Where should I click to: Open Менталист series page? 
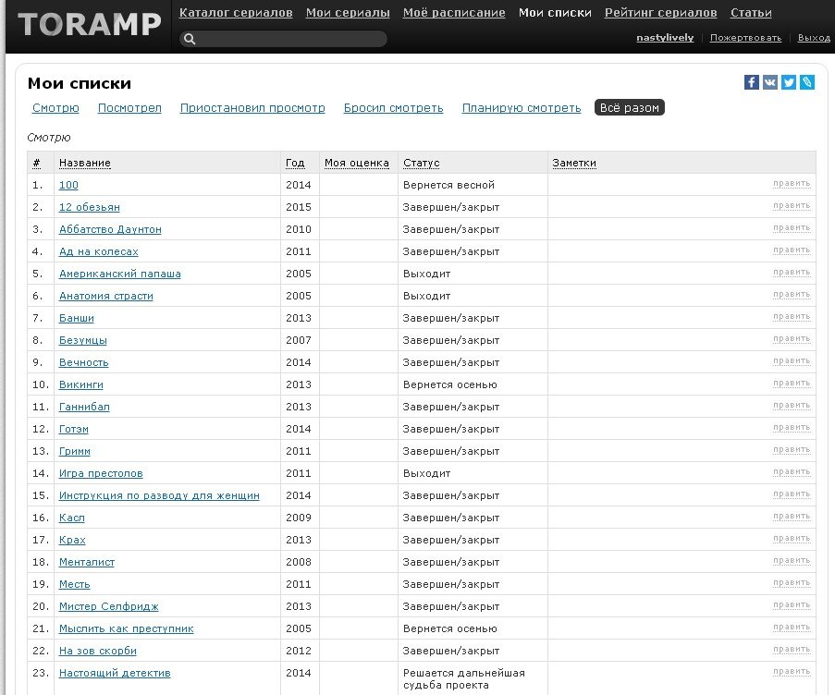point(86,562)
